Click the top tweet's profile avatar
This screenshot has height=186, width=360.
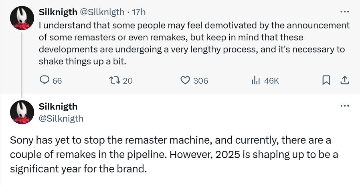[x=22, y=18]
